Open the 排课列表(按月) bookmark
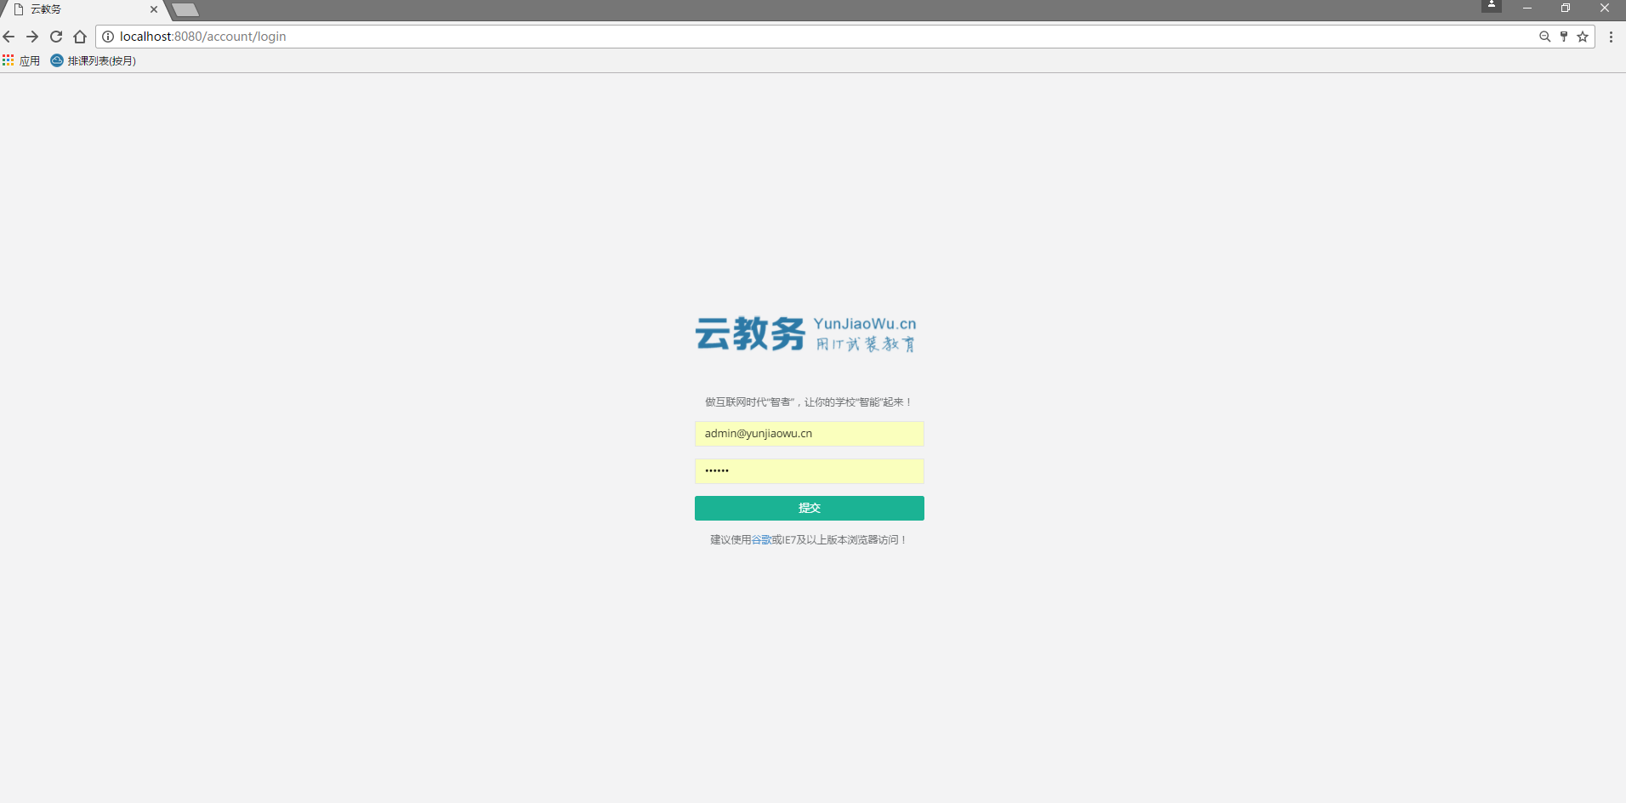The height and width of the screenshot is (803, 1626). point(94,60)
